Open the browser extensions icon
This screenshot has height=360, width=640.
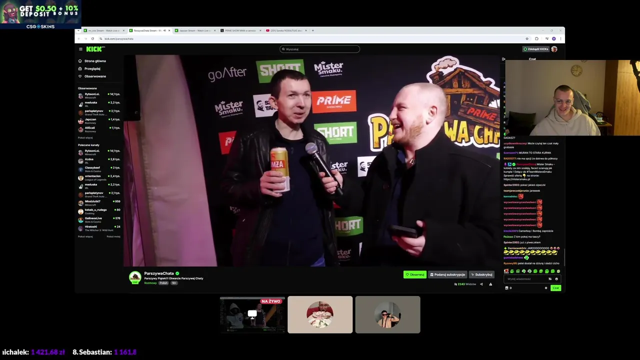pos(536,38)
